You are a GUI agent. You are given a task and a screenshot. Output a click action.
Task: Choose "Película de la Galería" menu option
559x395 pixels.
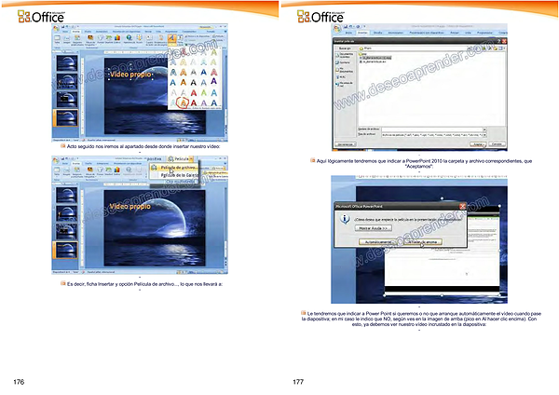tap(175, 175)
